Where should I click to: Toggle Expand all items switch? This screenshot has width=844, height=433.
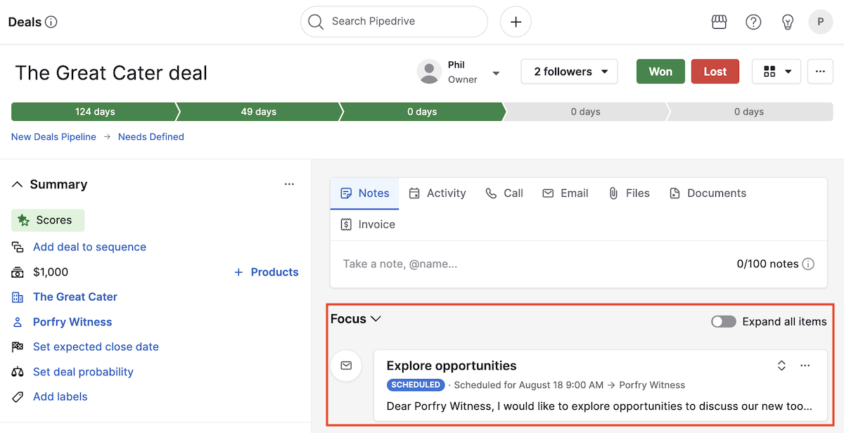(x=724, y=322)
